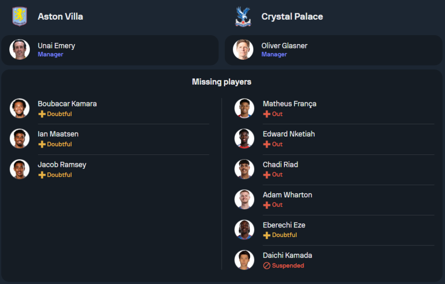Open the Eberechi Eze player name
This screenshot has width=445, height=284.
pyautogui.click(x=284, y=225)
